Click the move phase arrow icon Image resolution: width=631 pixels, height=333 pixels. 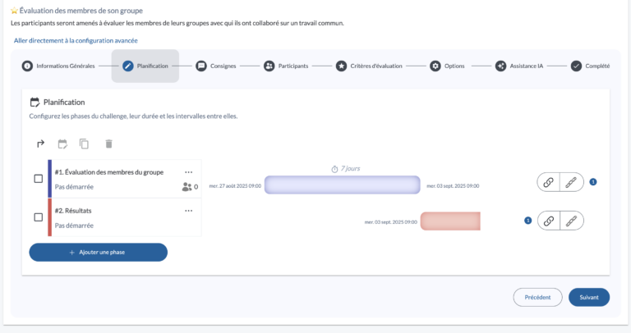coord(40,144)
